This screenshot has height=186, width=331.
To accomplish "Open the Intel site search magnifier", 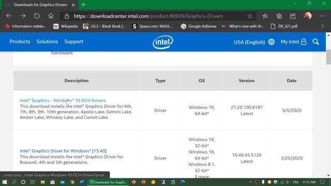I will tap(316, 42).
